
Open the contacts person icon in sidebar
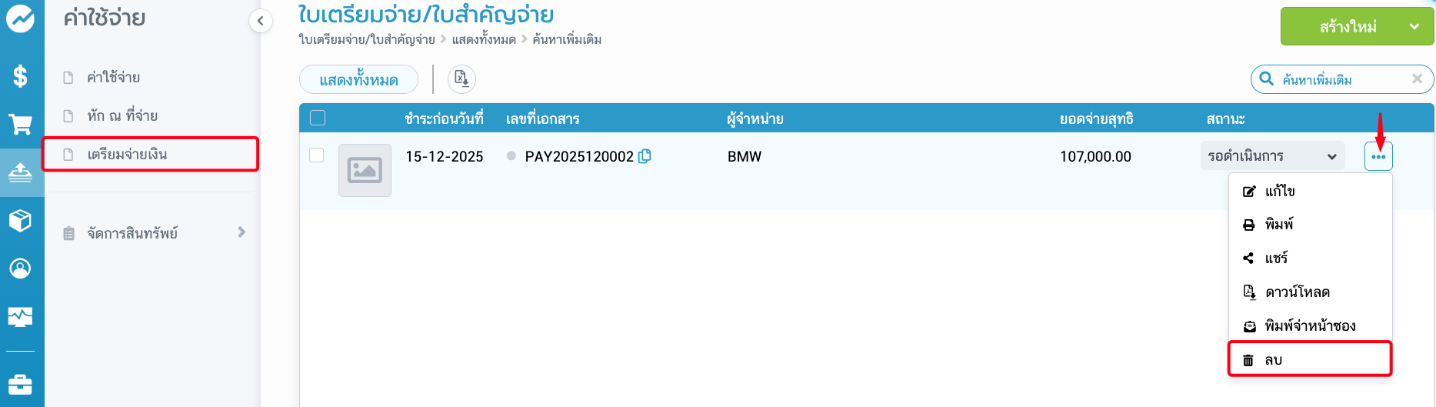tap(21, 268)
